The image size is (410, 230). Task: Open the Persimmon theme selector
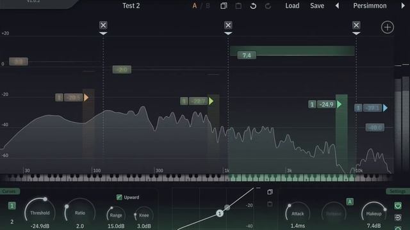click(370, 6)
